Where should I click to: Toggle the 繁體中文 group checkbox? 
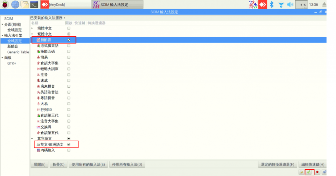pos(69,34)
